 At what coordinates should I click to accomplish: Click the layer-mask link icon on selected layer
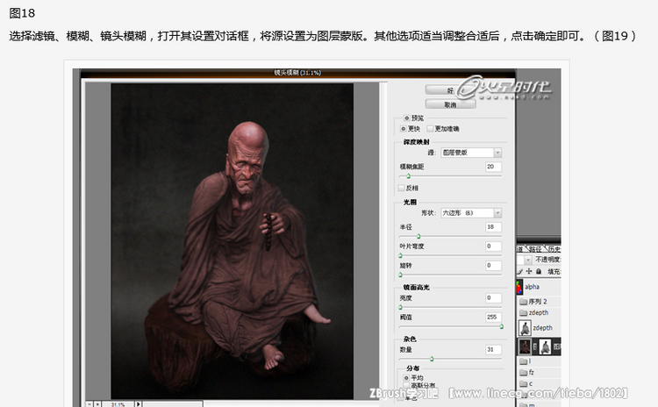[534, 346]
